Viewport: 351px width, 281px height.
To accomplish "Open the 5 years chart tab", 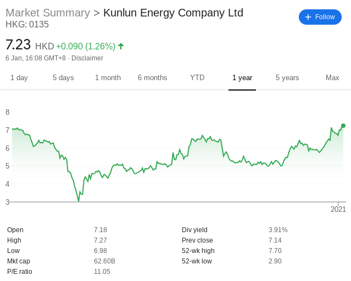I will pyautogui.click(x=287, y=77).
